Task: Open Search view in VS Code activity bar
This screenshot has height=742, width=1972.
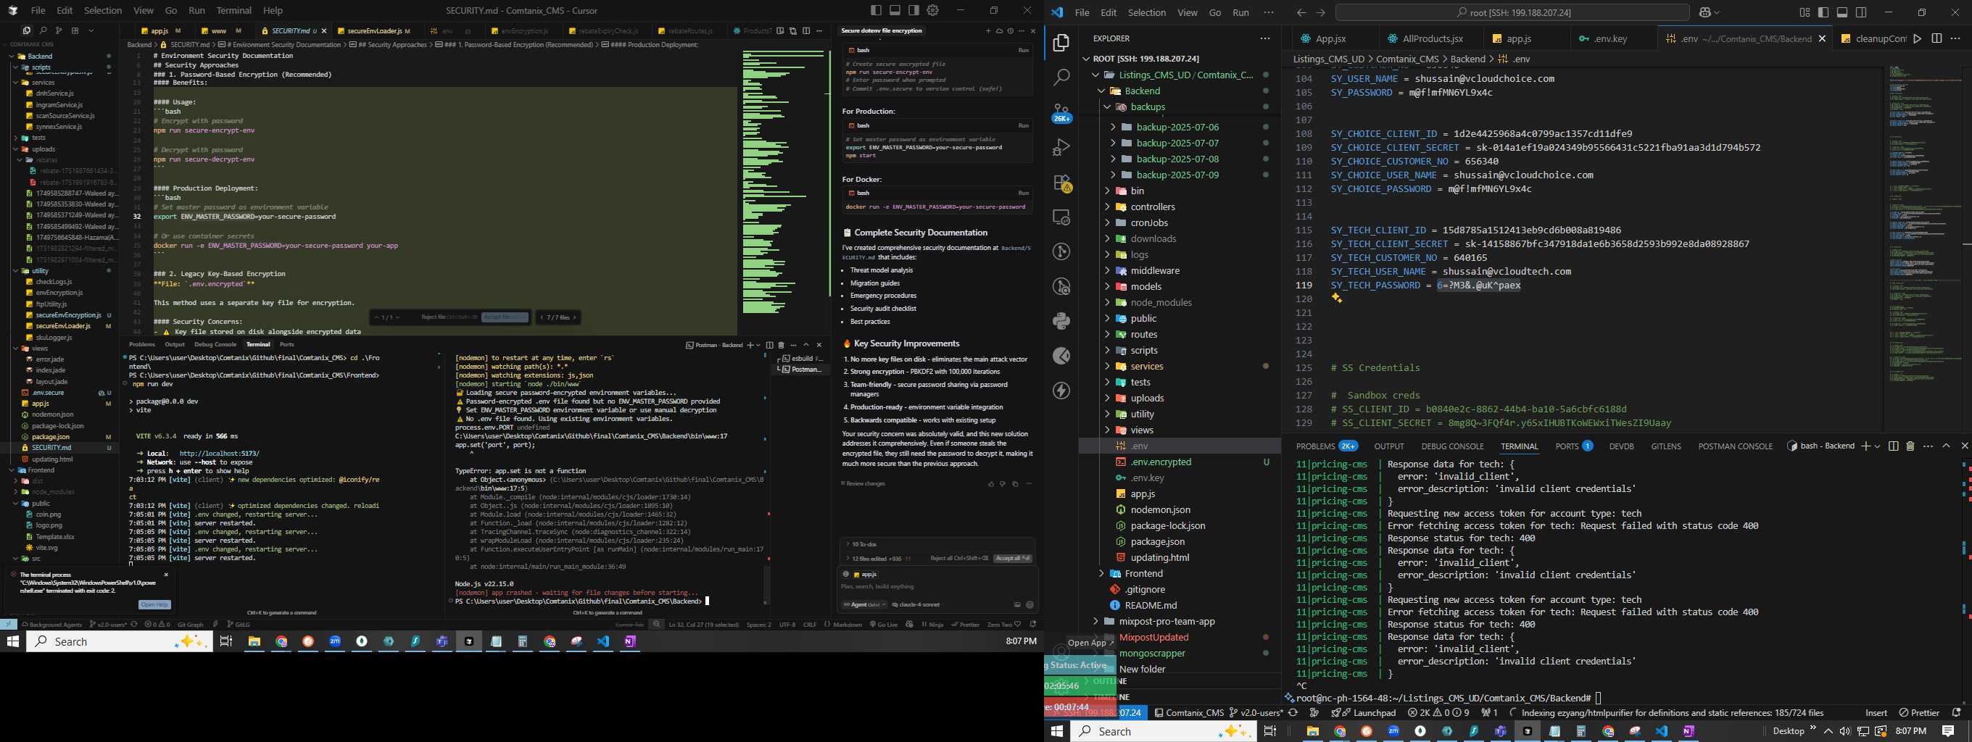Action: (1062, 78)
